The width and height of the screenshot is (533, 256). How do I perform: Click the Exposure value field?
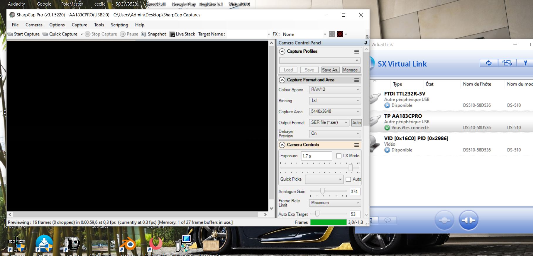point(317,156)
